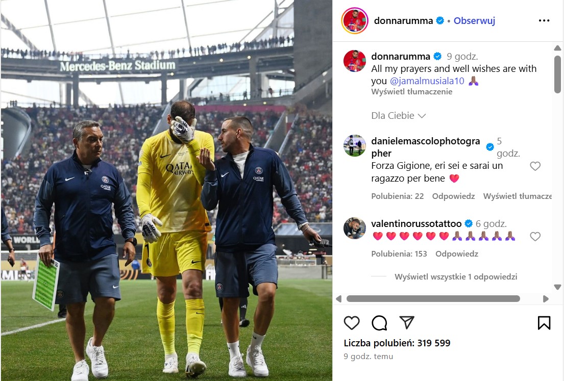Open danielemascolophotographer avatar
564x381 pixels.
click(x=355, y=145)
